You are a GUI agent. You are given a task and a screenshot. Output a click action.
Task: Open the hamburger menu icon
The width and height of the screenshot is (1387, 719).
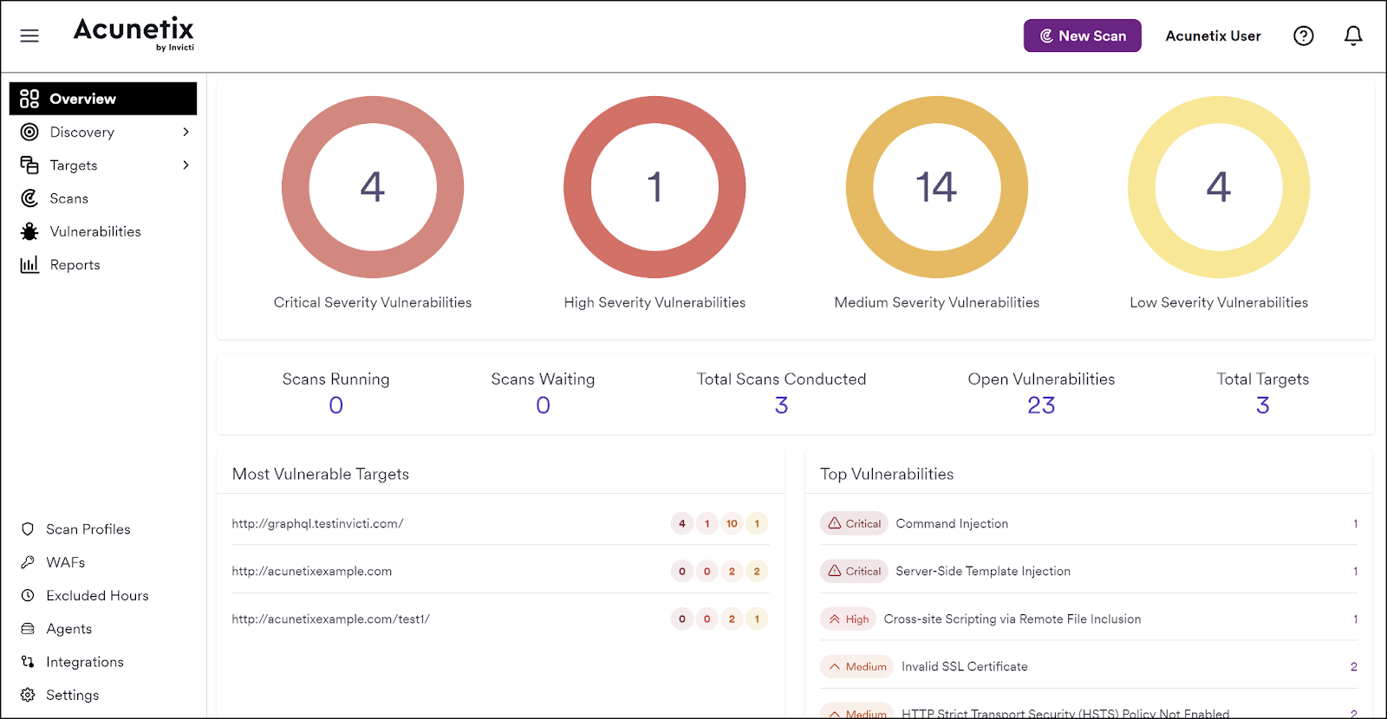pyautogui.click(x=29, y=36)
